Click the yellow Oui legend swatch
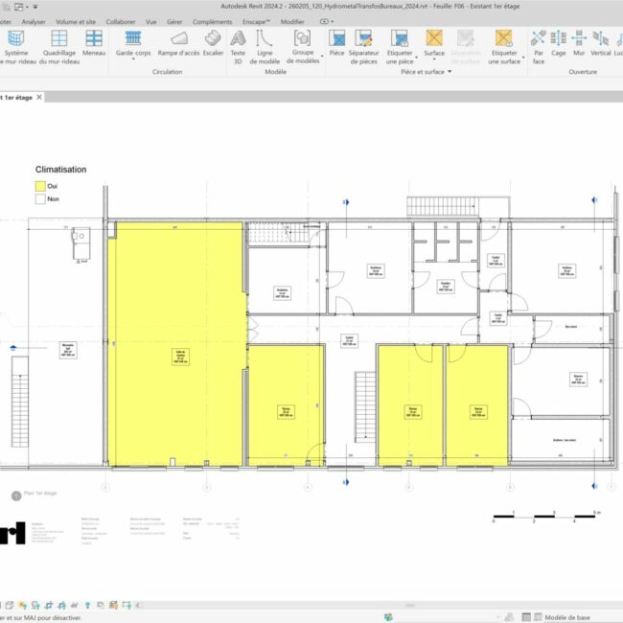 (40, 186)
